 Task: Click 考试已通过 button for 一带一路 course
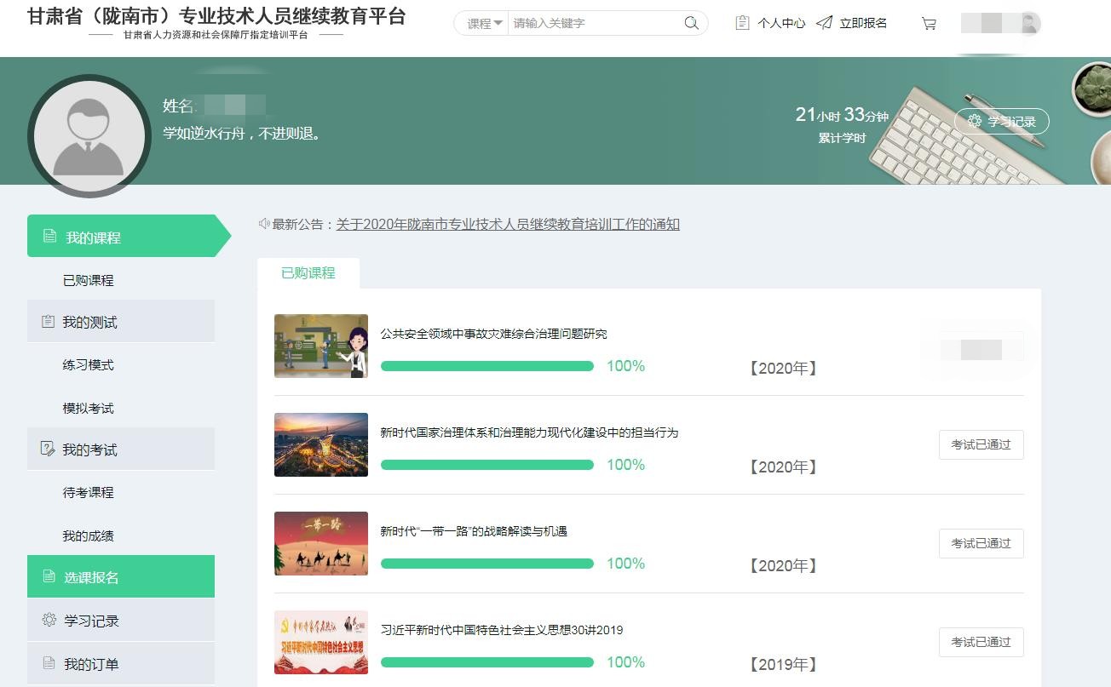pyautogui.click(x=981, y=543)
